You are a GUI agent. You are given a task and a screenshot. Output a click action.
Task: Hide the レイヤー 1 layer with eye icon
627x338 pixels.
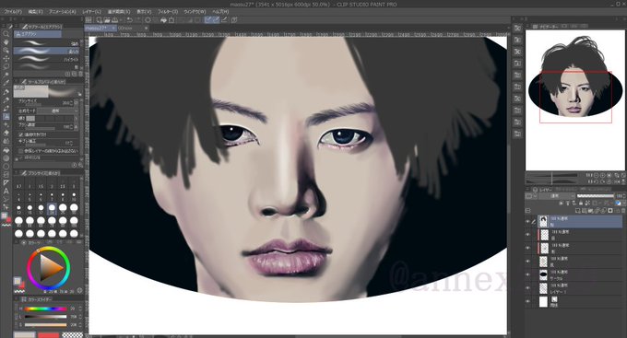click(x=527, y=288)
